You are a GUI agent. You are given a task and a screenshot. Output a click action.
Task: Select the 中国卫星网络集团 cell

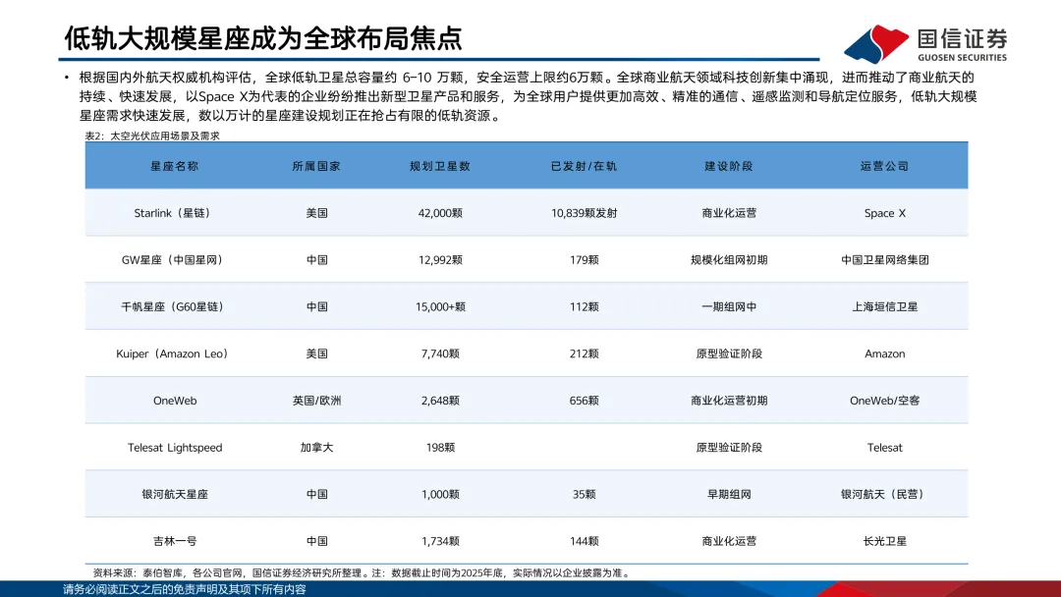coord(884,259)
